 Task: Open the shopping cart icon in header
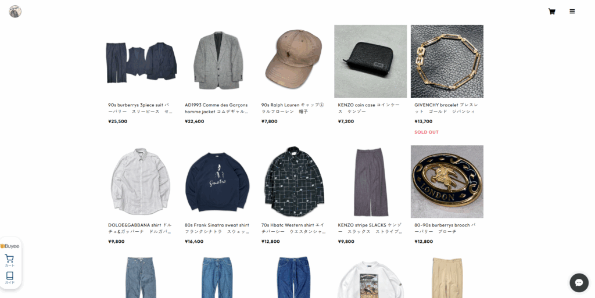pyautogui.click(x=552, y=12)
